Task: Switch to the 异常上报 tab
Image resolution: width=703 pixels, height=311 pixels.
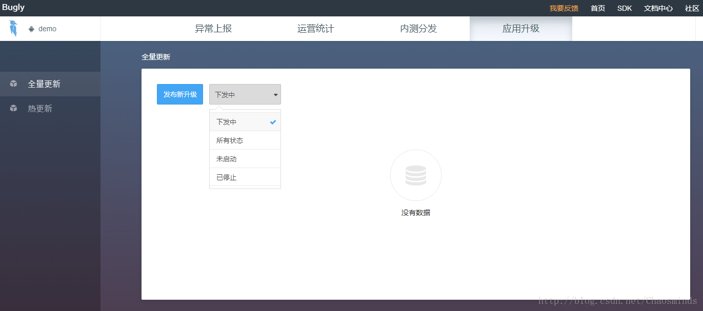Action: click(213, 29)
